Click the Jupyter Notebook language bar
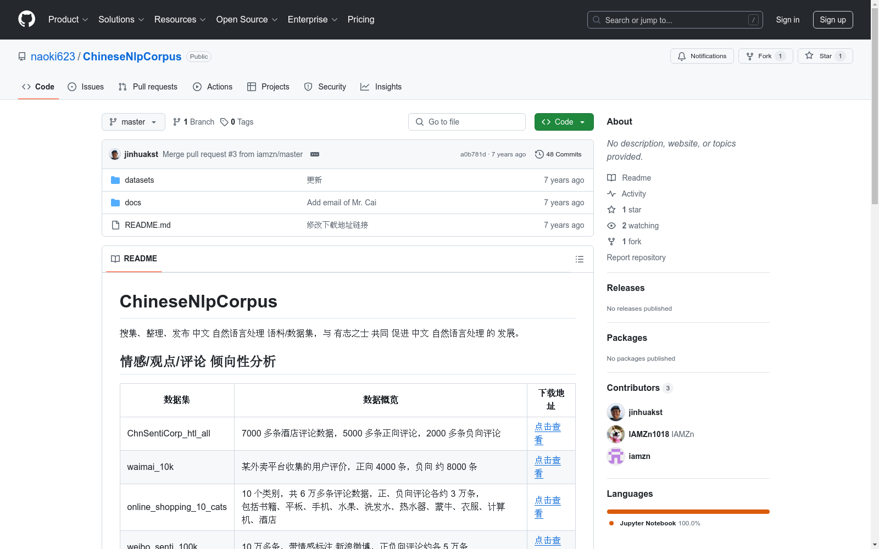Viewport: 879px width, 549px height. pyautogui.click(x=688, y=512)
